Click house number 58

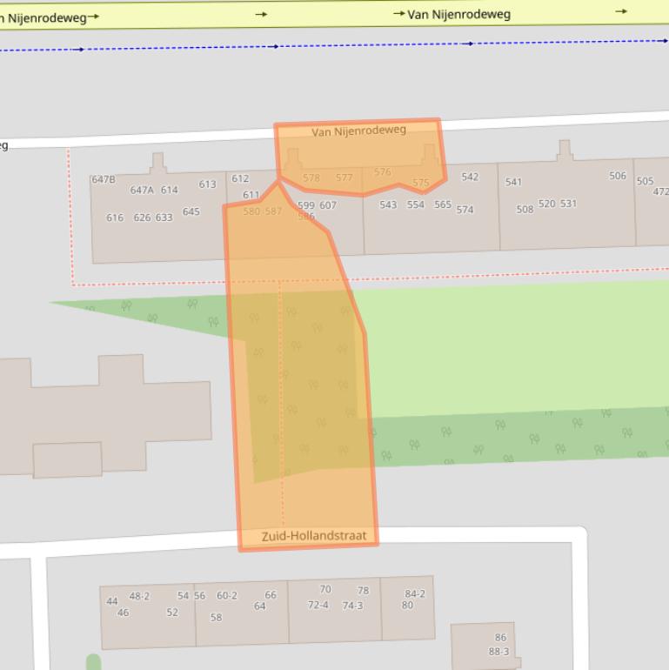click(x=216, y=618)
